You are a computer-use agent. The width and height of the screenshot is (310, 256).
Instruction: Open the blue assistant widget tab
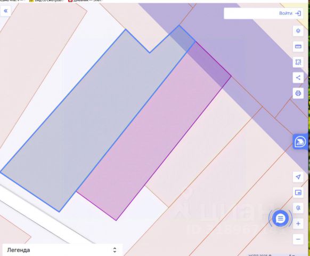point(300,142)
